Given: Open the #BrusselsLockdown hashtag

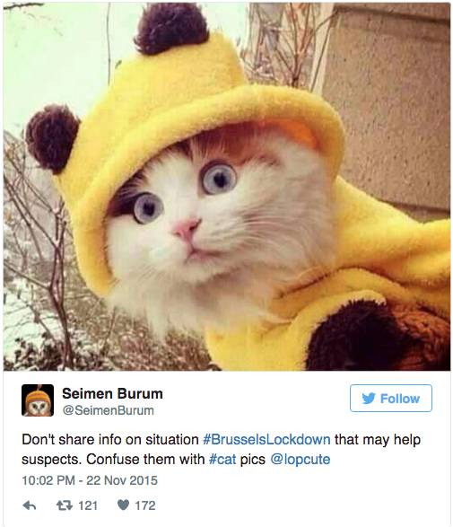Looking at the screenshot, I should coord(266,440).
